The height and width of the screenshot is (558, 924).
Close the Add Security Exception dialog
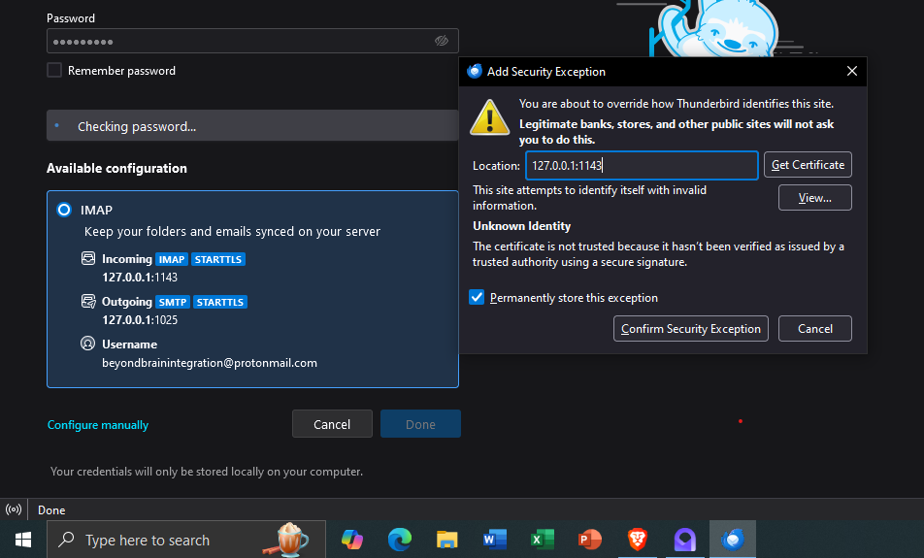[851, 71]
